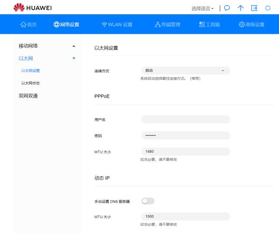Click the 动态 IP MTU field showing 1500
Viewport: 279px width, 234px height.
pyautogui.click(x=186, y=216)
